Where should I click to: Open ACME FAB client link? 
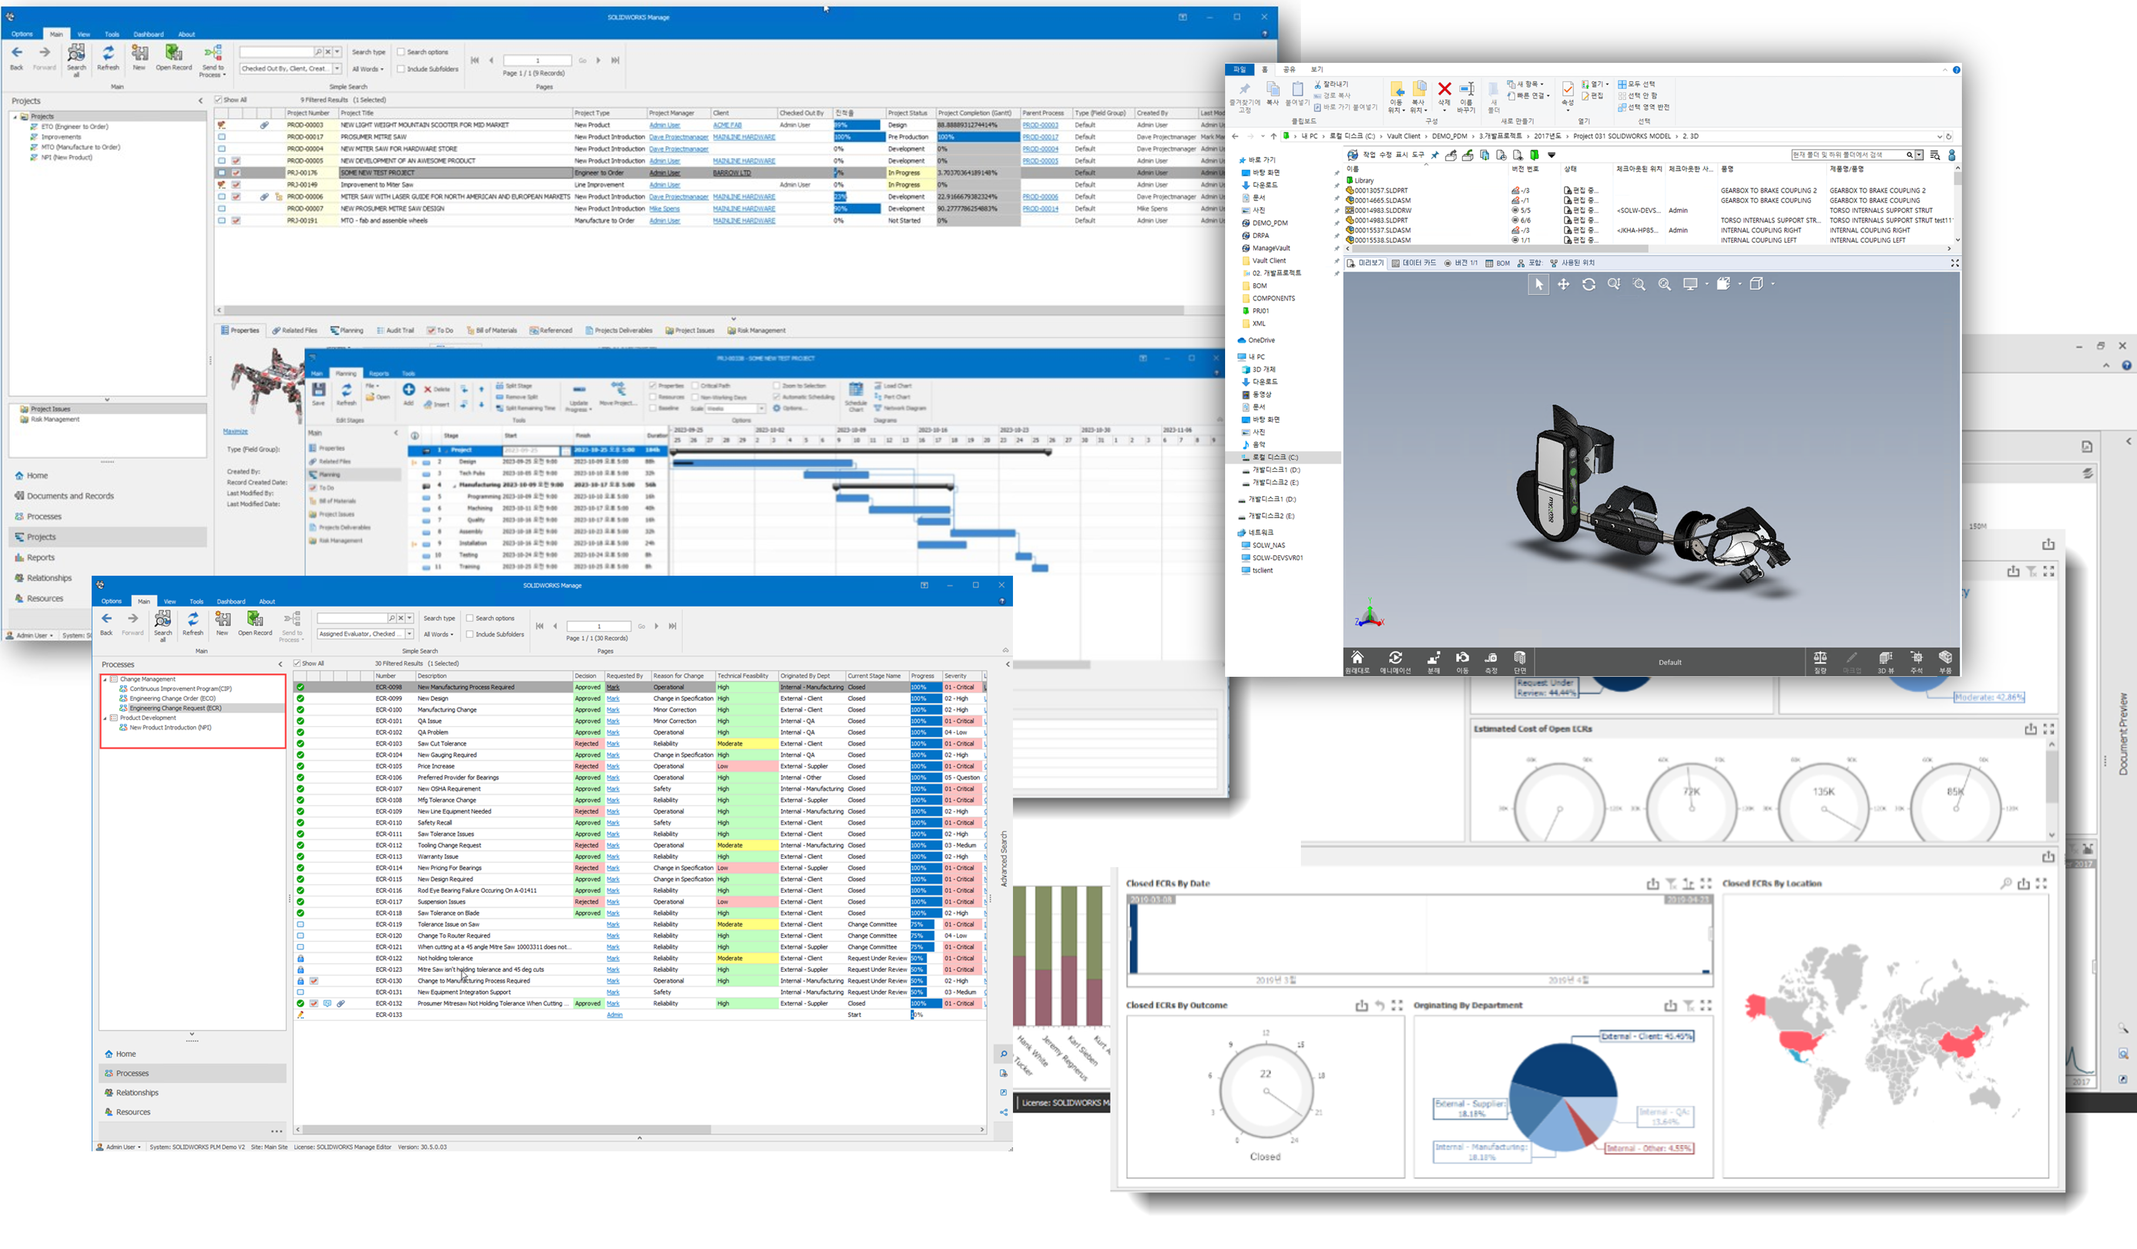point(727,125)
